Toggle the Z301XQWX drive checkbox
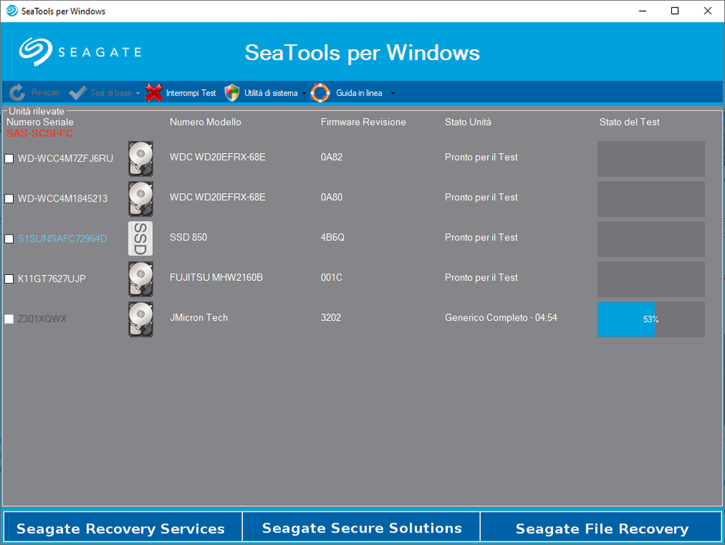The image size is (725, 545). point(9,319)
